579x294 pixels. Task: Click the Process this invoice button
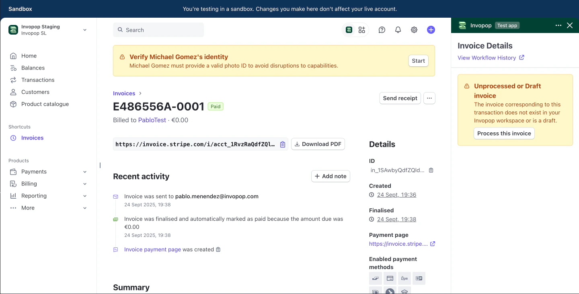tap(504, 133)
